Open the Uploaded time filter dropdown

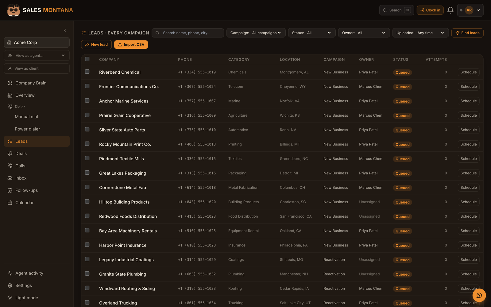click(420, 33)
